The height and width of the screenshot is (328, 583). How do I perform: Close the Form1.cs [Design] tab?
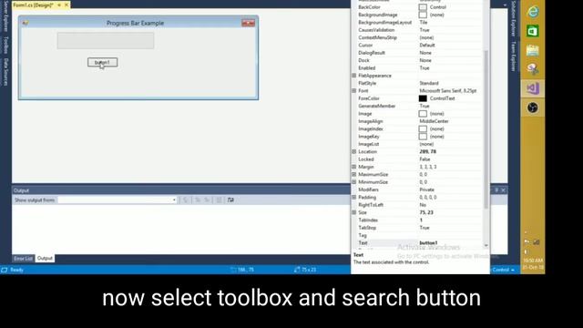coord(66,5)
